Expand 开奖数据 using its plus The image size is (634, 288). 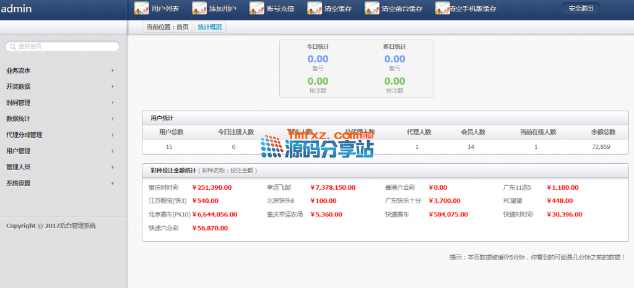coord(112,87)
